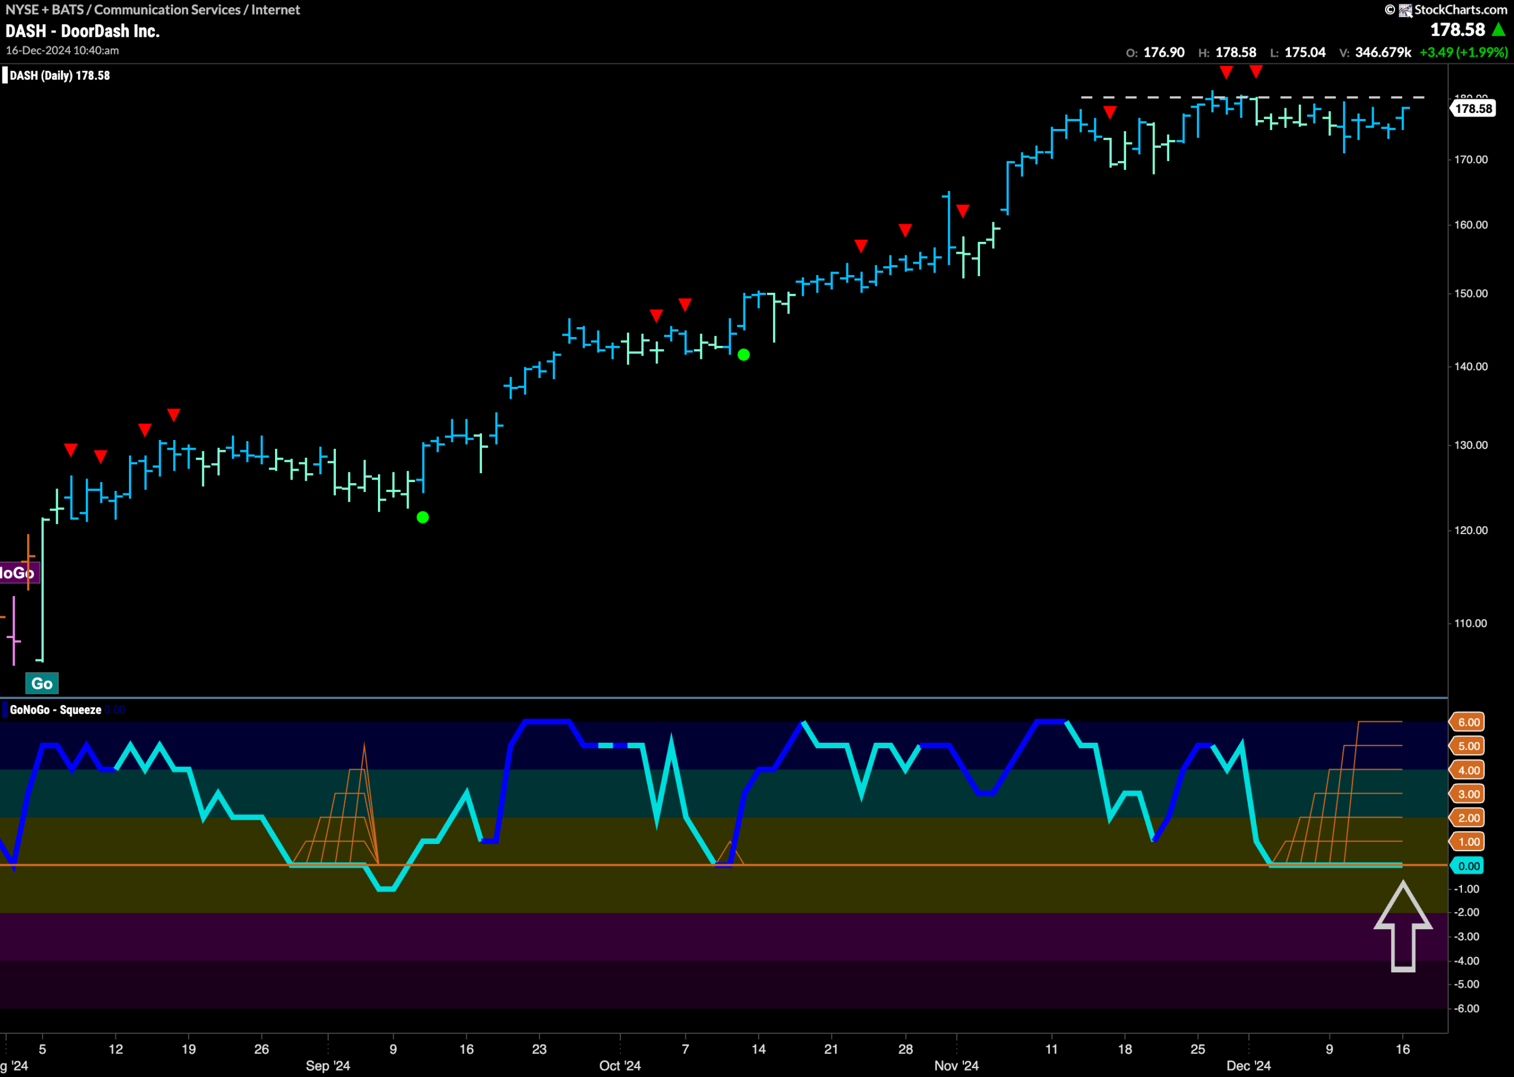This screenshot has height=1077, width=1514.
Task: Click the StockCharts.com logo icon
Action: (1405, 10)
